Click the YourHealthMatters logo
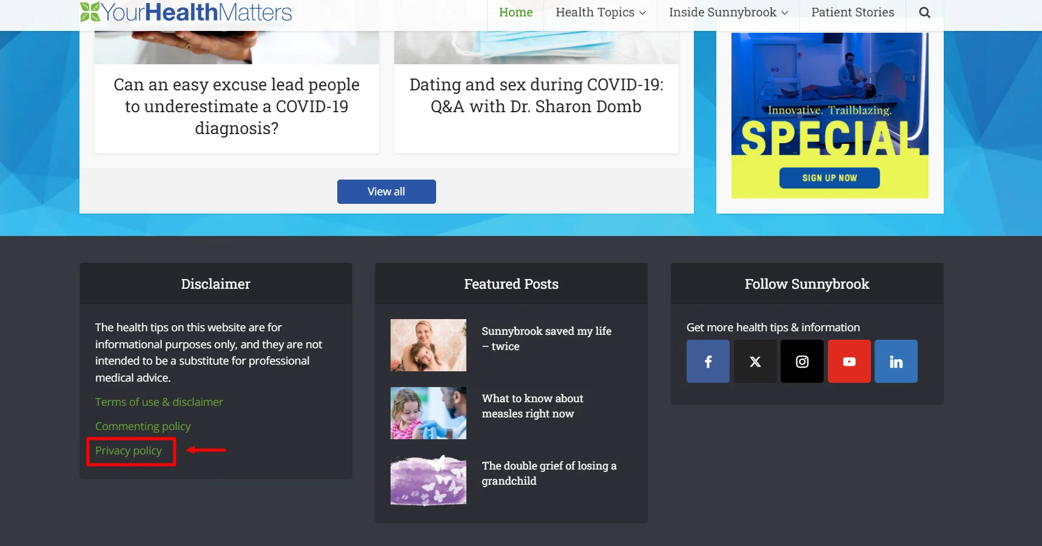 click(x=186, y=12)
